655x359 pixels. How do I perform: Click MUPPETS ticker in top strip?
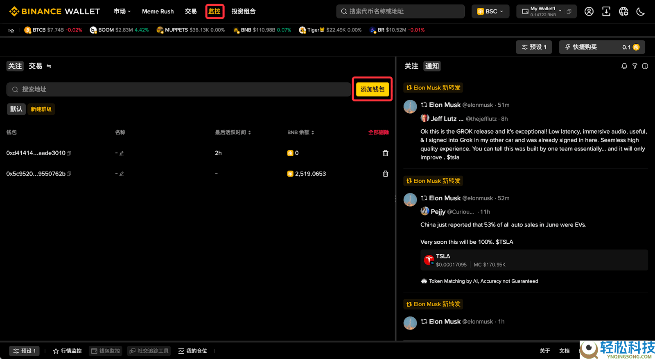pos(191,30)
